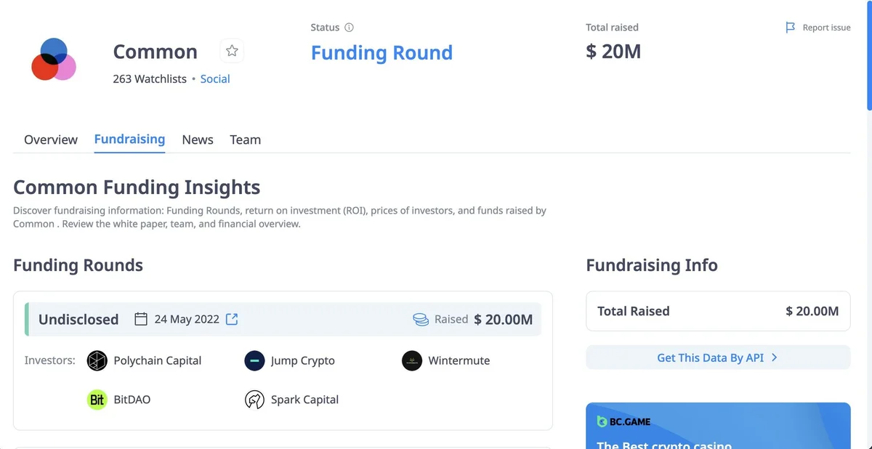Select the Fundraising tab
Screen dimensions: 872x449
click(129, 139)
